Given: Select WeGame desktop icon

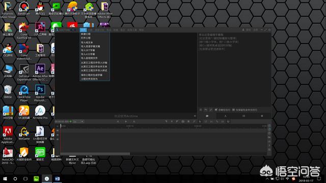Looking at the screenshot, I should coord(24,133).
